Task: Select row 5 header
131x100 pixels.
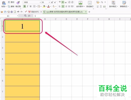Action: [3, 70]
